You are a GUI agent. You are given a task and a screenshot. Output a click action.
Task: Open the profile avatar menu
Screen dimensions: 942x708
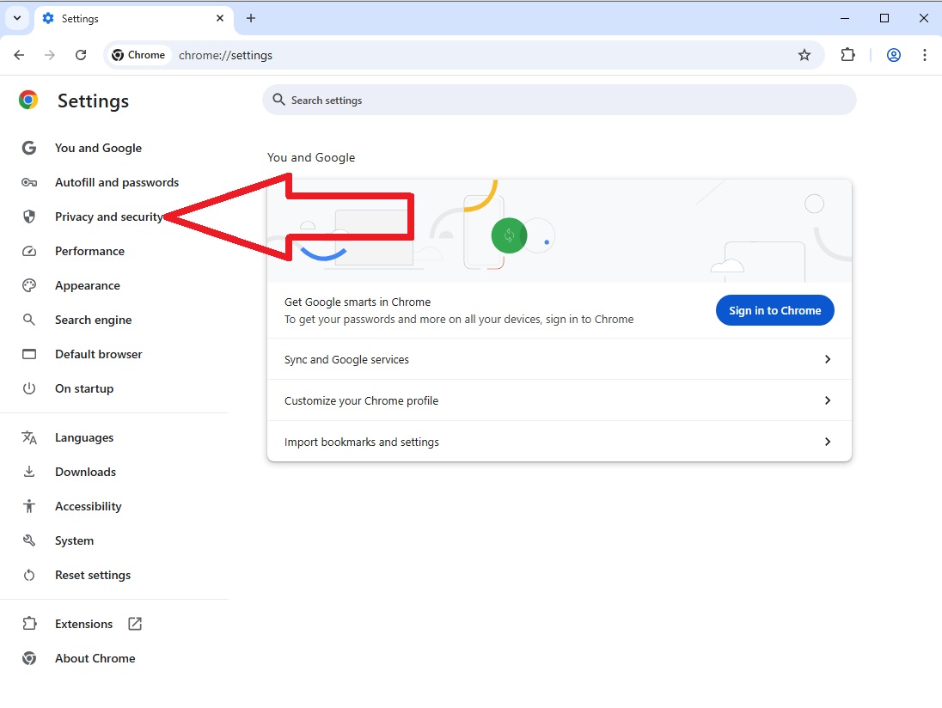893,55
